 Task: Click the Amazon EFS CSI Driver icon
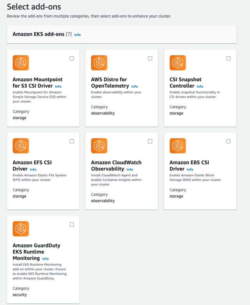click(x=21, y=146)
